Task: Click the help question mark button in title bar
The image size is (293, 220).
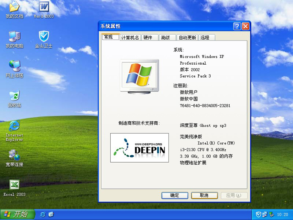Action: click(x=237, y=26)
